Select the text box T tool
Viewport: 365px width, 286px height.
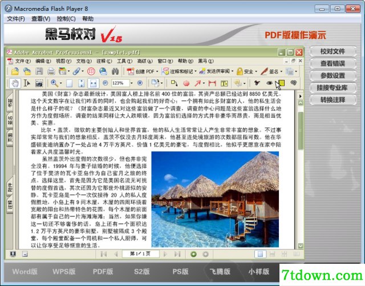click(x=224, y=83)
